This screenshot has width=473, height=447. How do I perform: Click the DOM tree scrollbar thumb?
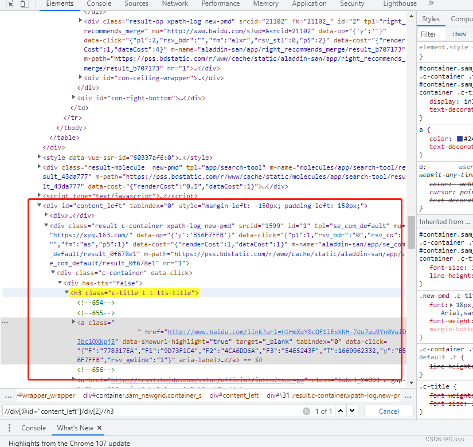point(411,232)
